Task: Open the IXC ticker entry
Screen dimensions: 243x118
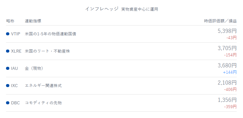Action: coord(15,86)
